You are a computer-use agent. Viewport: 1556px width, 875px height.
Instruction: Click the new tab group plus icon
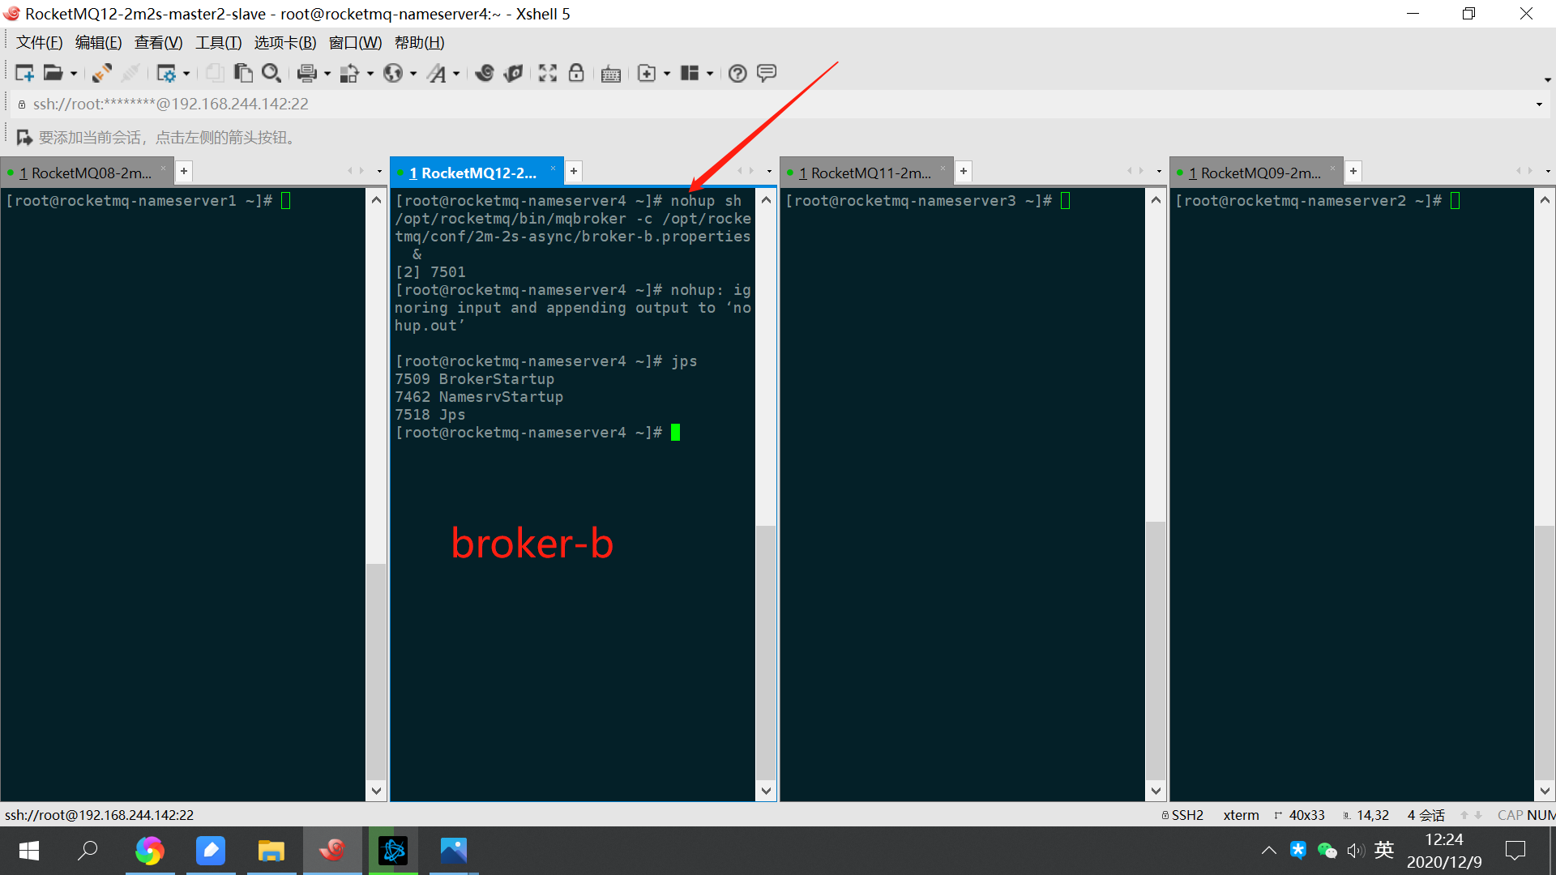pyautogui.click(x=647, y=74)
